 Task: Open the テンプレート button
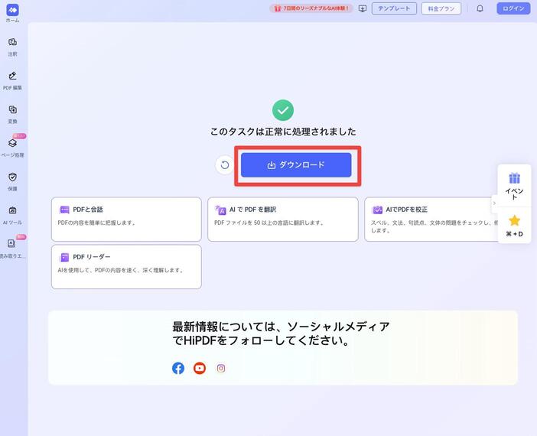coord(394,8)
